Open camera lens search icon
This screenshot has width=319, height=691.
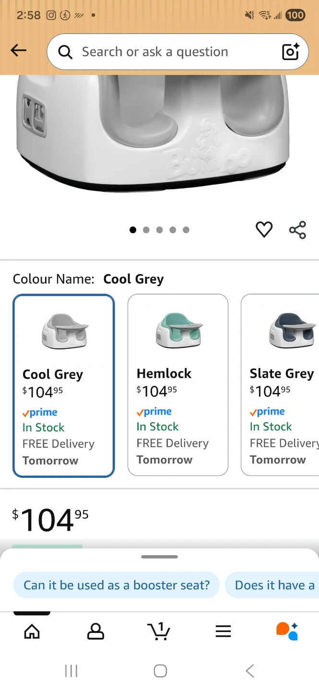pos(290,52)
